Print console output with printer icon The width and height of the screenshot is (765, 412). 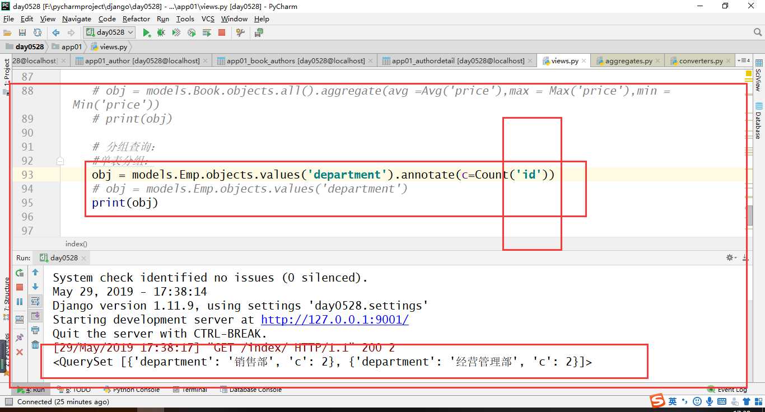coord(35,330)
